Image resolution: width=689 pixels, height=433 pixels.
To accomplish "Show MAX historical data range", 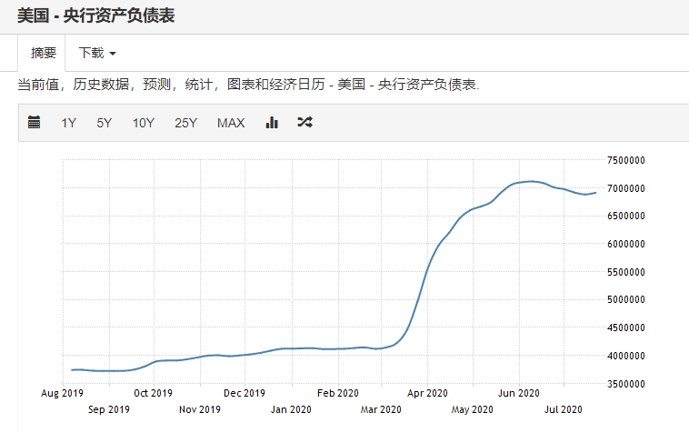I will point(231,123).
